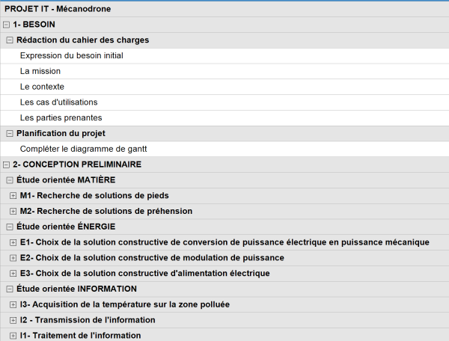The width and height of the screenshot is (449, 341).
Task: Collapse 2- CONCEPTION PRELIMINAIRE section
Action: 6,165
